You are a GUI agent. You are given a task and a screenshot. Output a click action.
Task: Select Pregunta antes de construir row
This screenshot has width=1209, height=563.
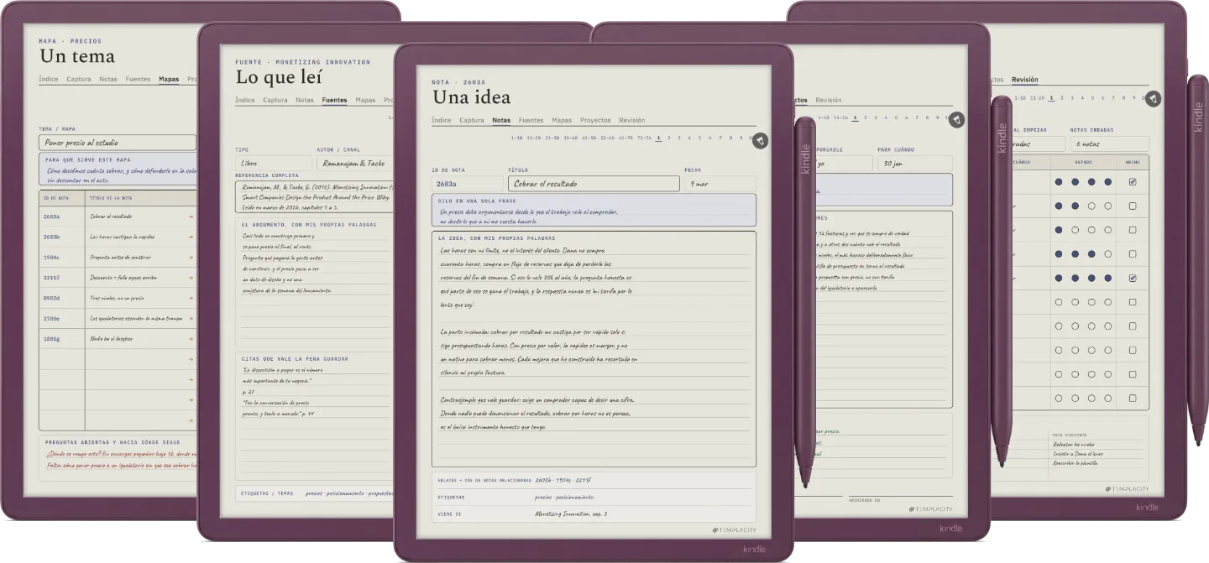(118, 258)
